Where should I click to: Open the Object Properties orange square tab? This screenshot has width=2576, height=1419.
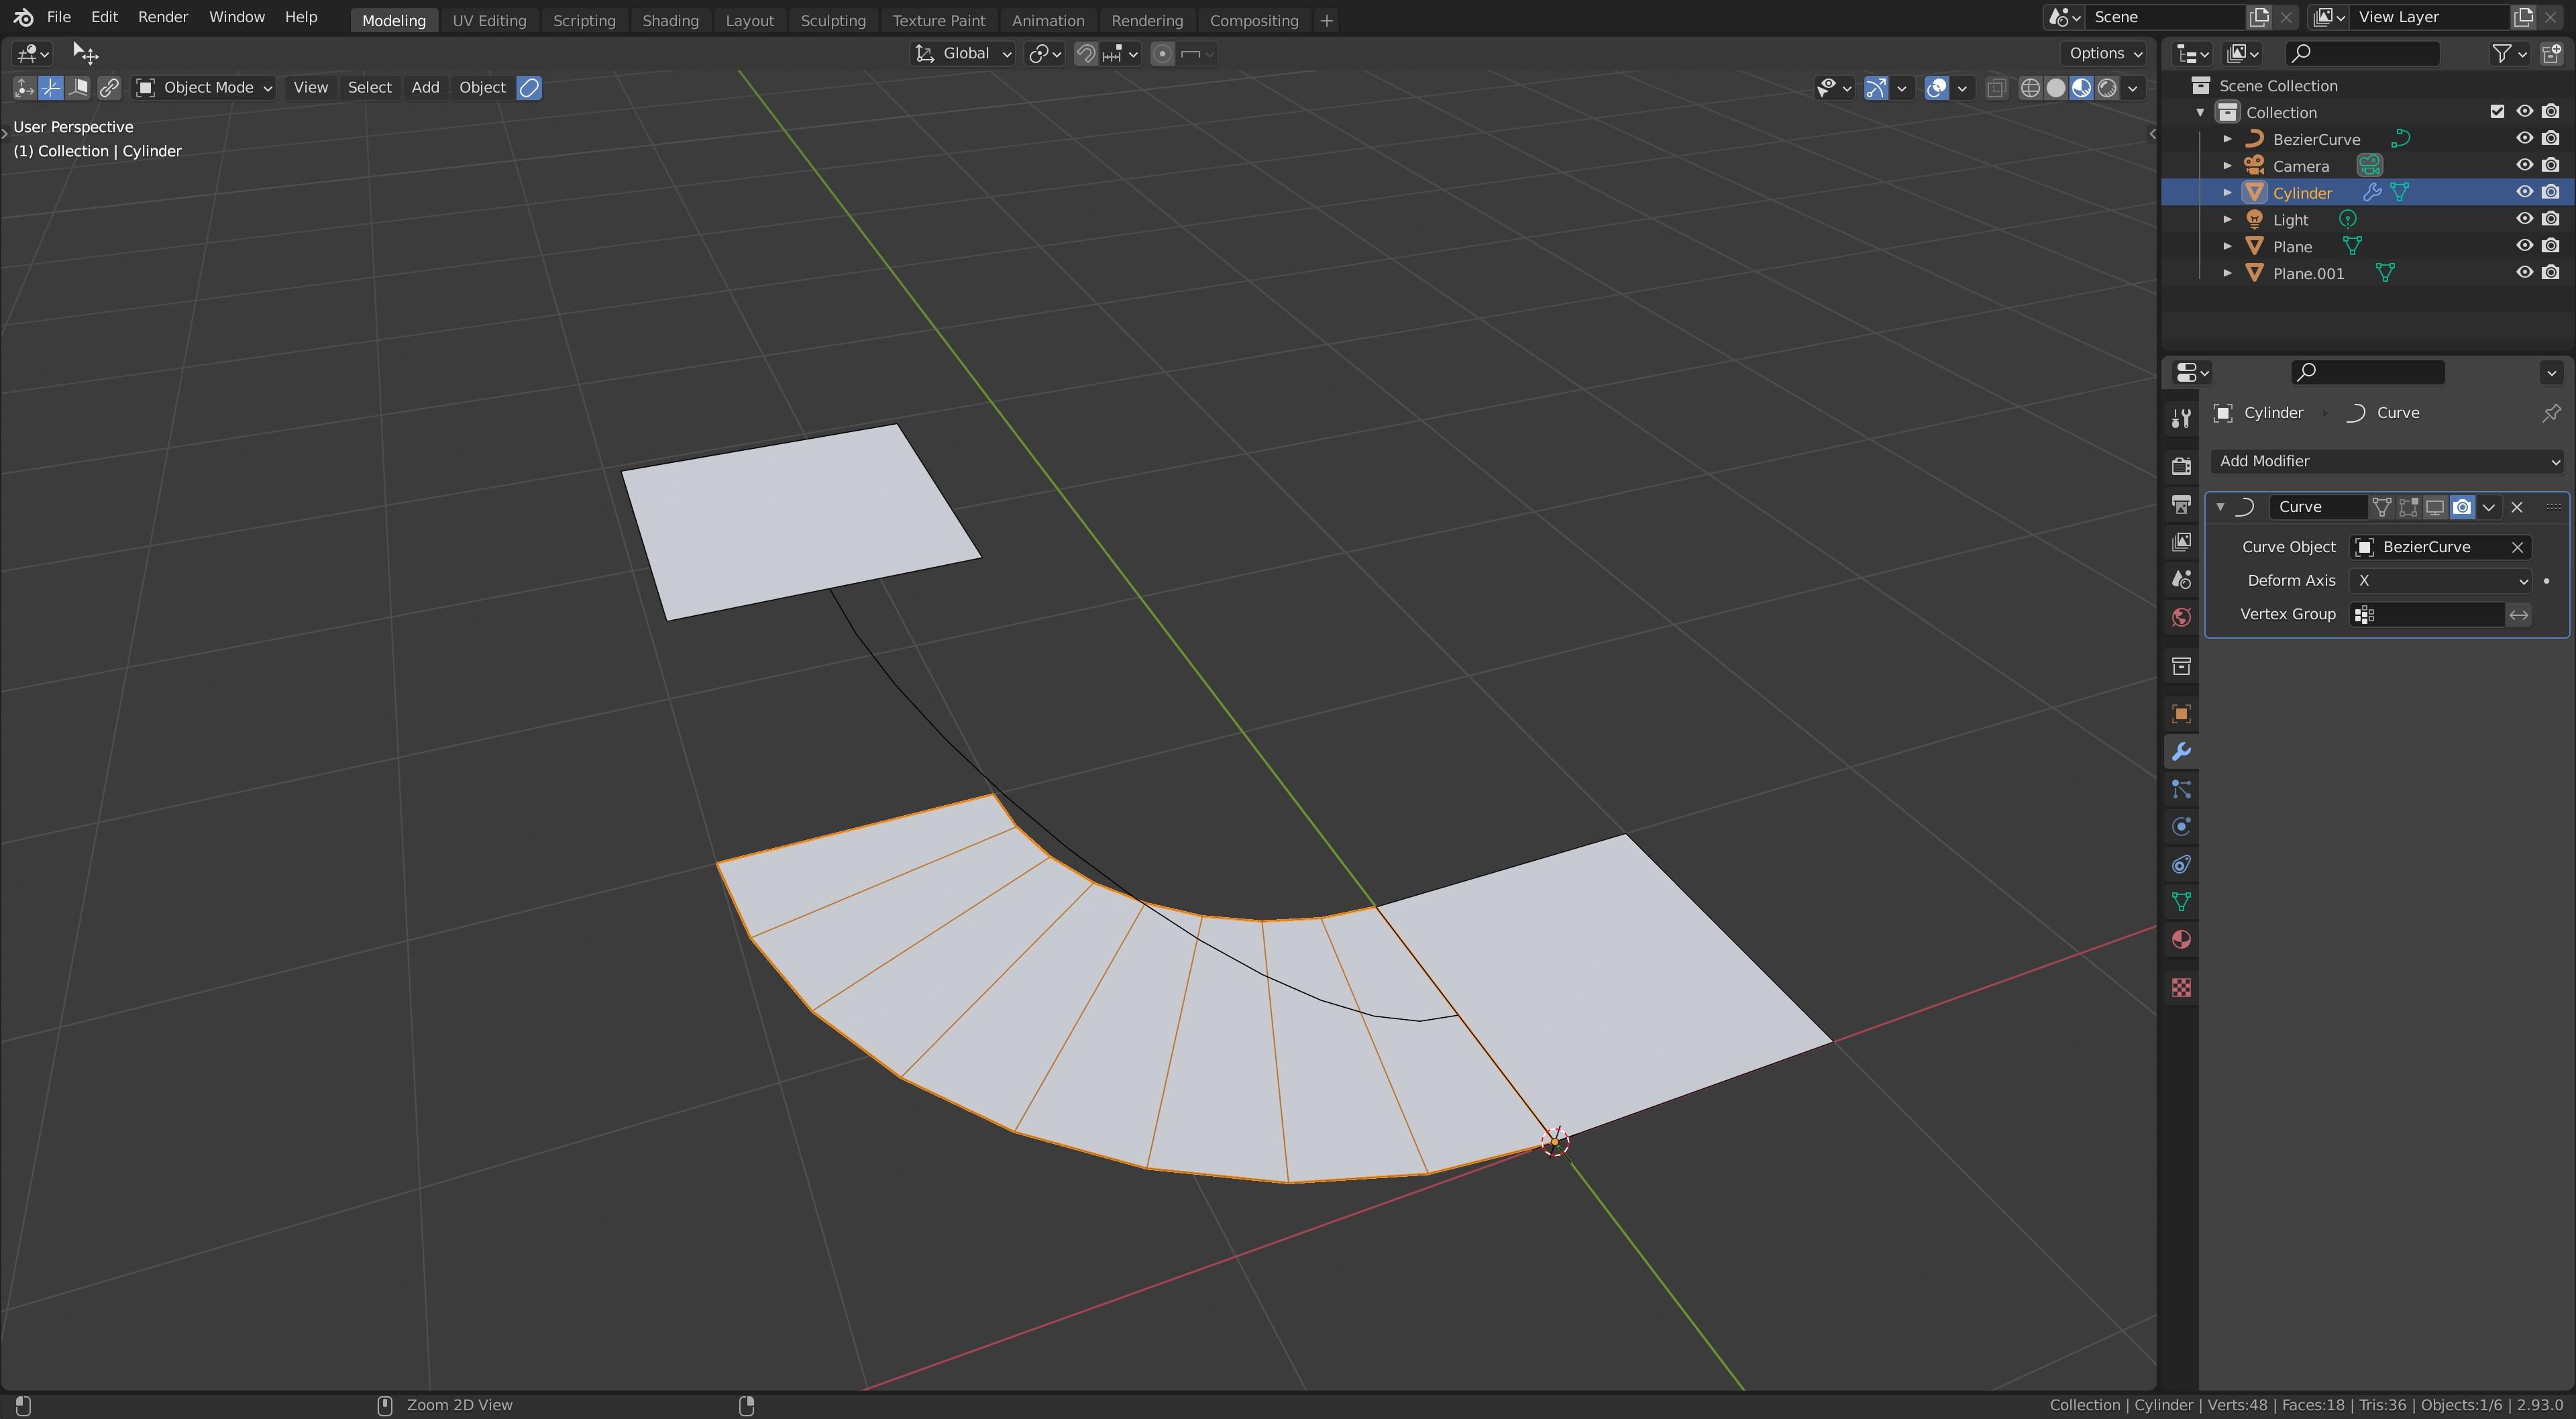coord(2181,713)
